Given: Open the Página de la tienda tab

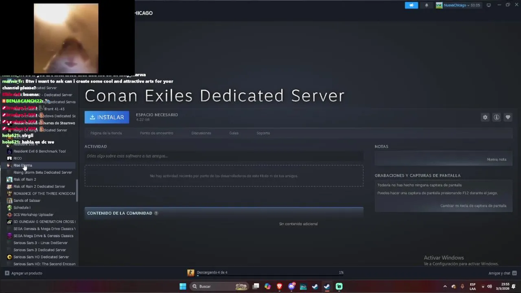Looking at the screenshot, I should [x=106, y=133].
